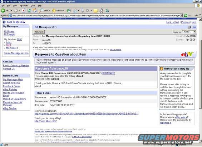Open My Folder 1 link
Screen dimensions: 202x147
(x=12, y=48)
